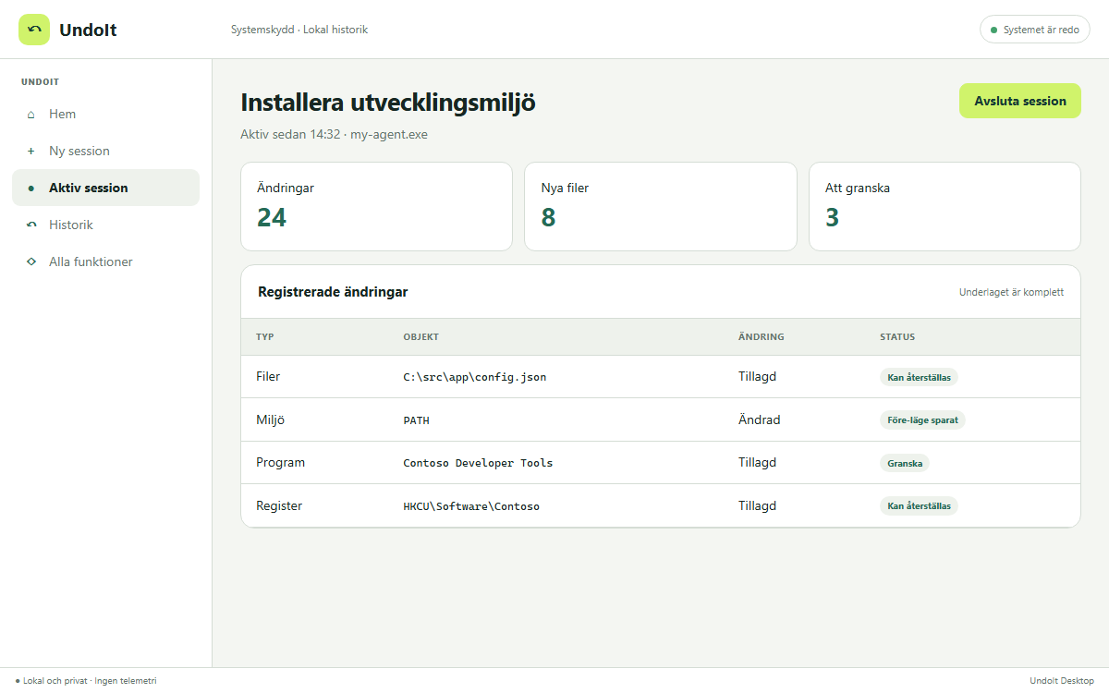
Task: Click the UndoIt Desktop footer label
Action: click(x=1062, y=681)
